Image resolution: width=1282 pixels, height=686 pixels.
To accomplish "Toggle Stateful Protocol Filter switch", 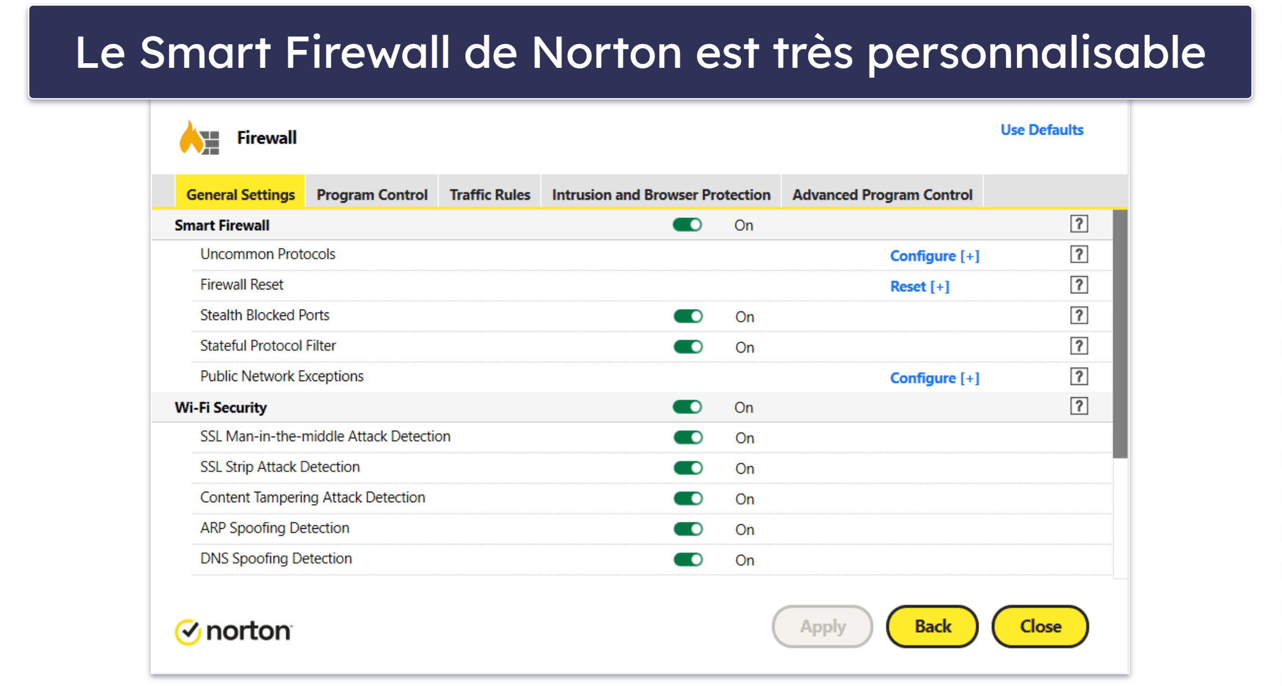I will tap(688, 347).
